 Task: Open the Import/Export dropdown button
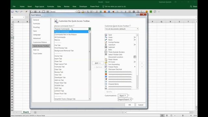[x=124, y=99]
